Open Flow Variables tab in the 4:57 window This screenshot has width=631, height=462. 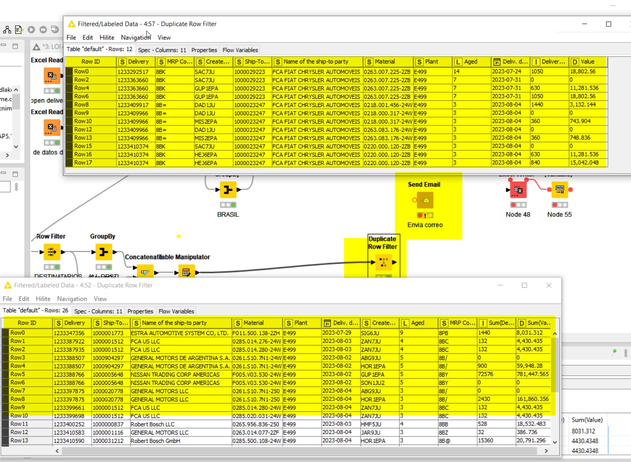pyautogui.click(x=240, y=50)
